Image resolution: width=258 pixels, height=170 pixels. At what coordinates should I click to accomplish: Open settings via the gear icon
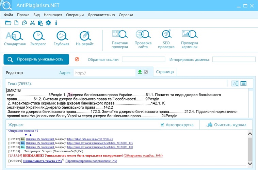[48, 23]
